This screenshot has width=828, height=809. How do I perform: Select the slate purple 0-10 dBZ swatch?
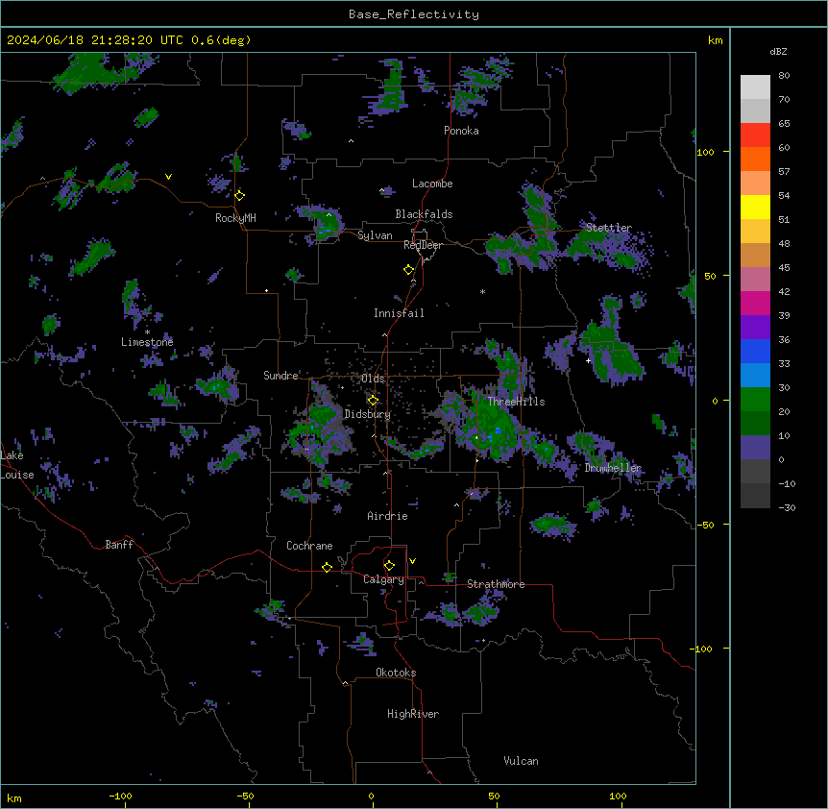755,448
